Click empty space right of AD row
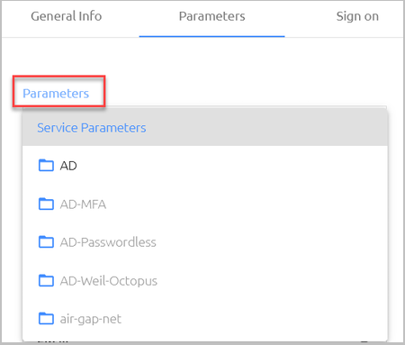This screenshot has width=405, height=345. pyautogui.click(x=231, y=166)
